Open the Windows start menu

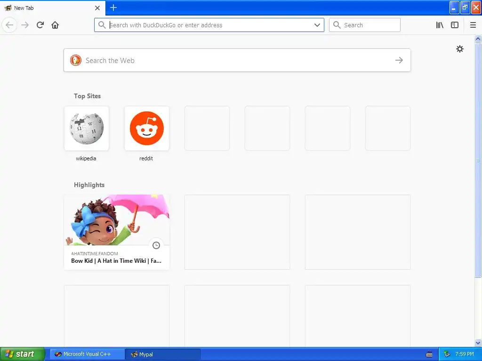(22, 354)
